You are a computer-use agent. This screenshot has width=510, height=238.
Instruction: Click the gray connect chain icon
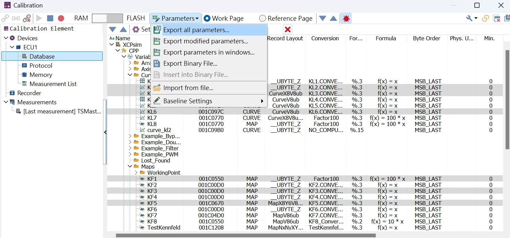(x=5, y=18)
